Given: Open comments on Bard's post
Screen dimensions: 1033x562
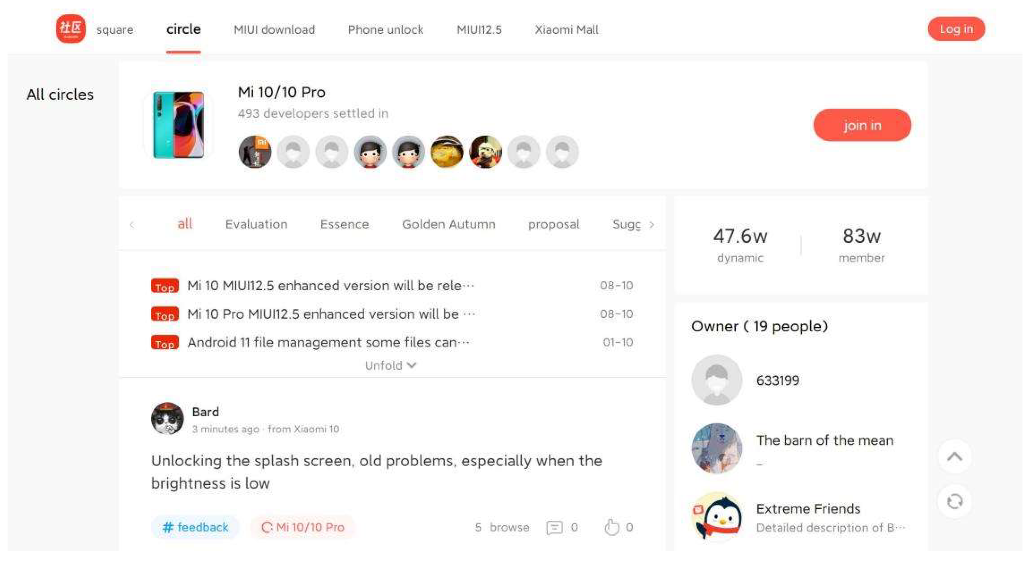Looking at the screenshot, I should click(x=555, y=527).
